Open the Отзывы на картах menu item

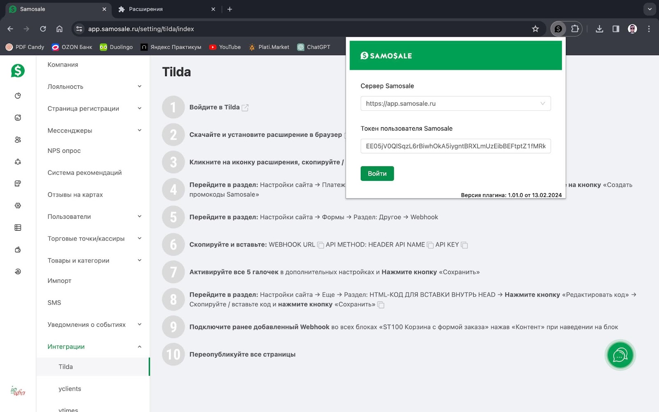tap(75, 194)
